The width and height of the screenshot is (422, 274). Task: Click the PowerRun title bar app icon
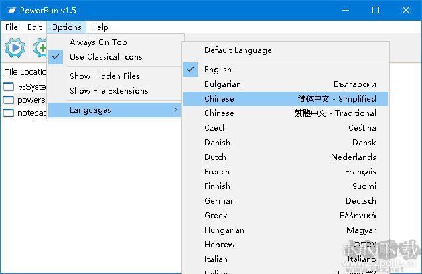click(x=11, y=10)
